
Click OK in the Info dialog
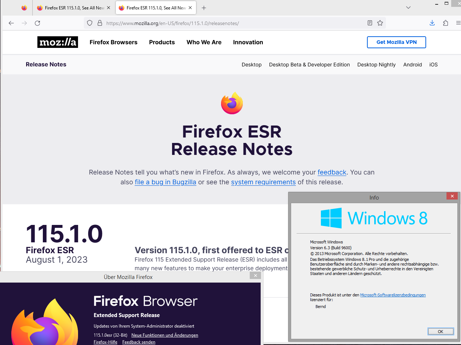click(x=440, y=332)
